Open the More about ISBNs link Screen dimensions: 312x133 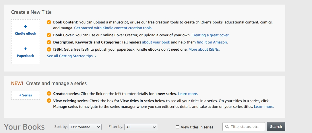[204, 49]
